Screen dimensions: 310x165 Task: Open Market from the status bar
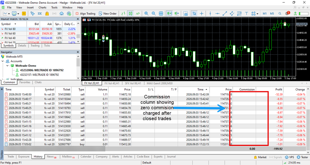(x=260, y=157)
